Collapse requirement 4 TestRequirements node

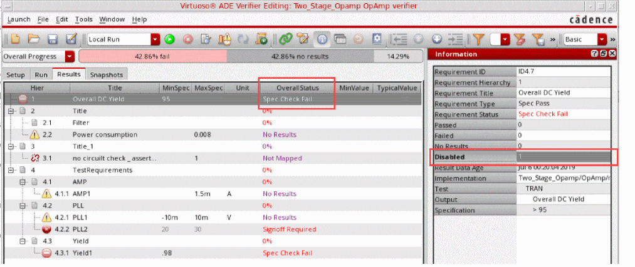click(x=11, y=170)
